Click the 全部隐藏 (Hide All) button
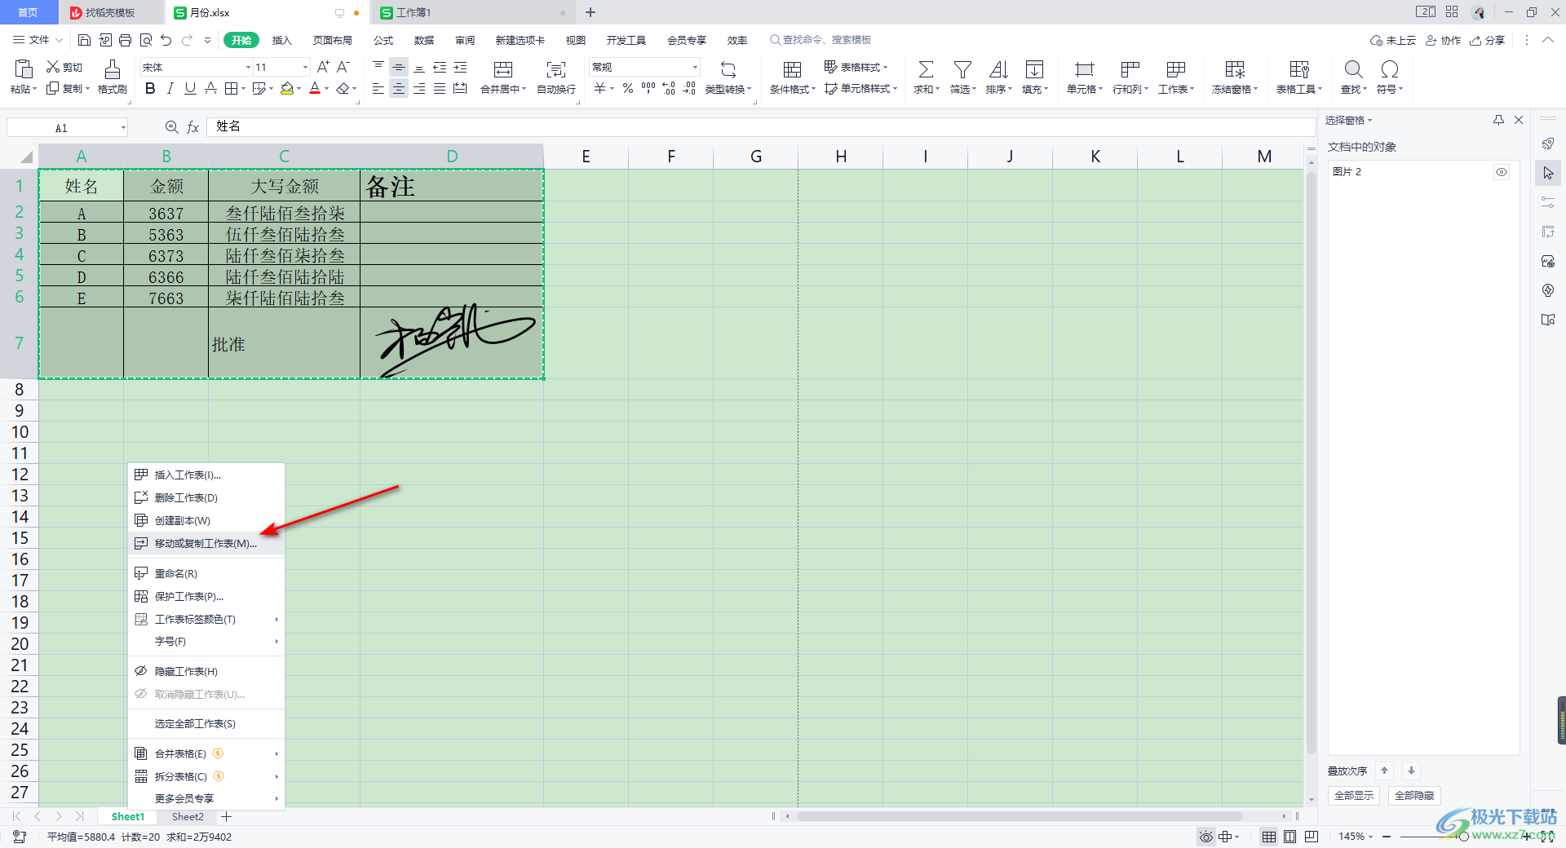1566x848 pixels. (x=1414, y=795)
